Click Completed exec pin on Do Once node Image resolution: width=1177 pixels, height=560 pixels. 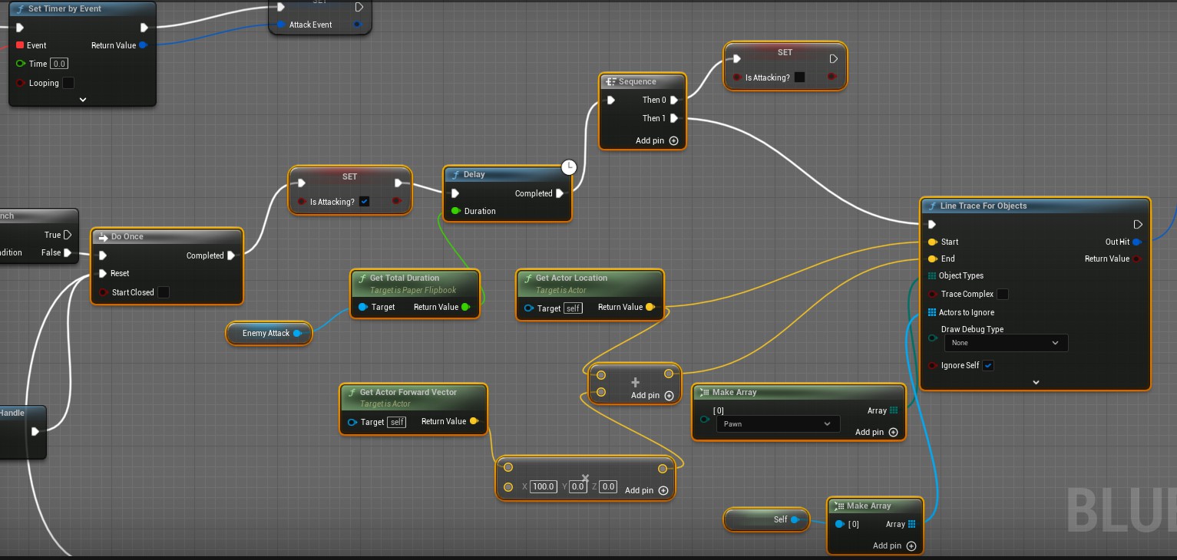point(231,255)
